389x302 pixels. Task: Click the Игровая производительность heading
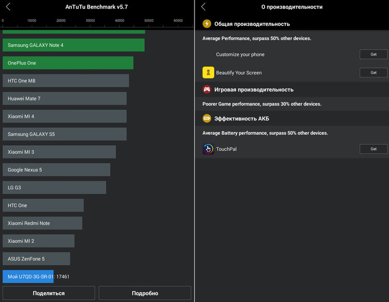[x=254, y=90]
